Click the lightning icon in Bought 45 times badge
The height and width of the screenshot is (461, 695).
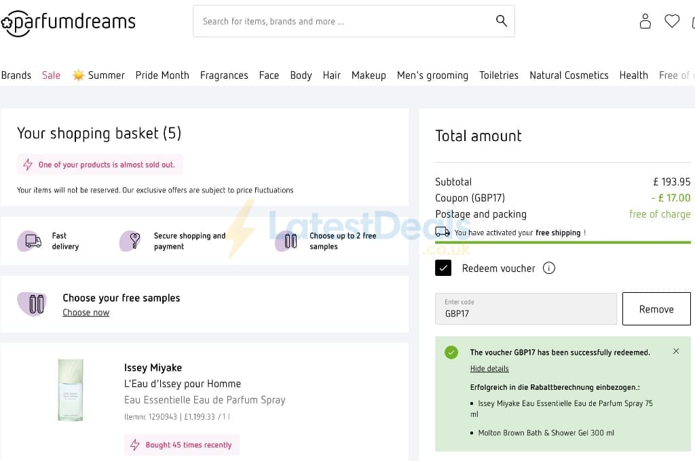(135, 445)
